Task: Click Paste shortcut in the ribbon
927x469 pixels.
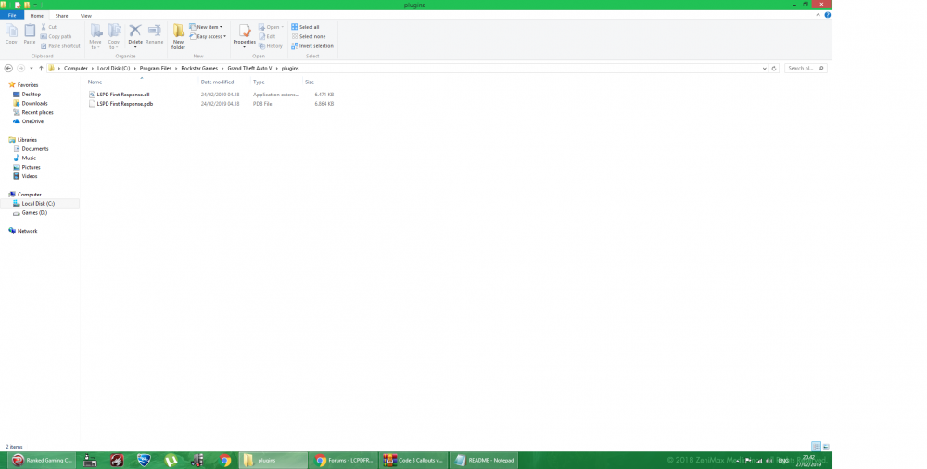Action: pyautogui.click(x=60, y=45)
